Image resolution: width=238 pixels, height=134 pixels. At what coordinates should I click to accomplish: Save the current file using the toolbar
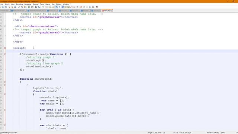[x=3, y=7]
